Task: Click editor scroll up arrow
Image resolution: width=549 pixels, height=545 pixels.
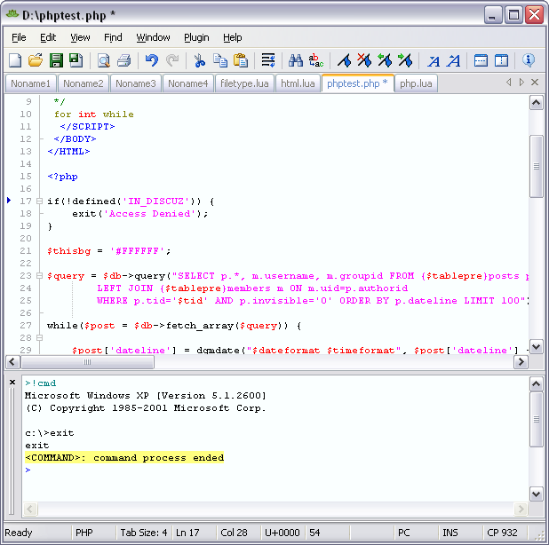Action: click(x=536, y=102)
